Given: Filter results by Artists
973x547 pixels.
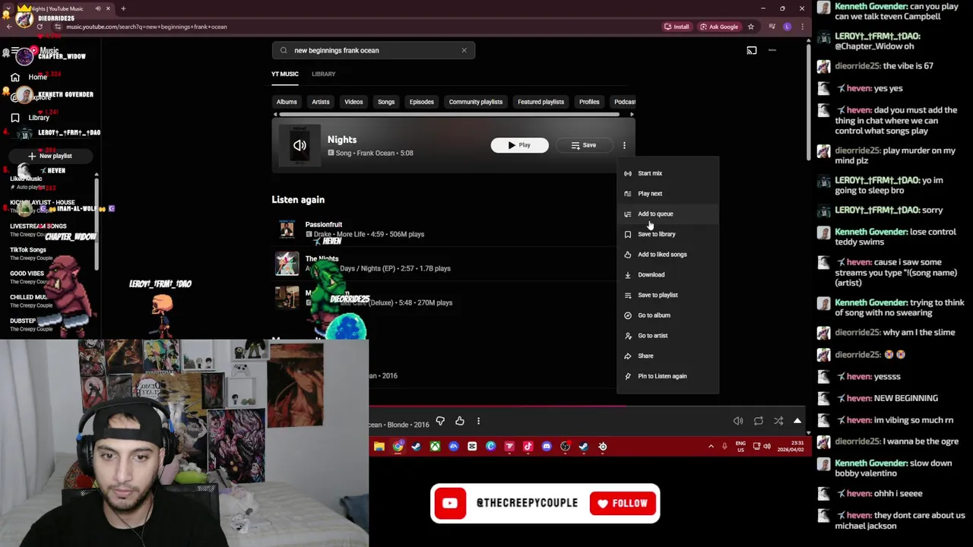Looking at the screenshot, I should click(321, 102).
